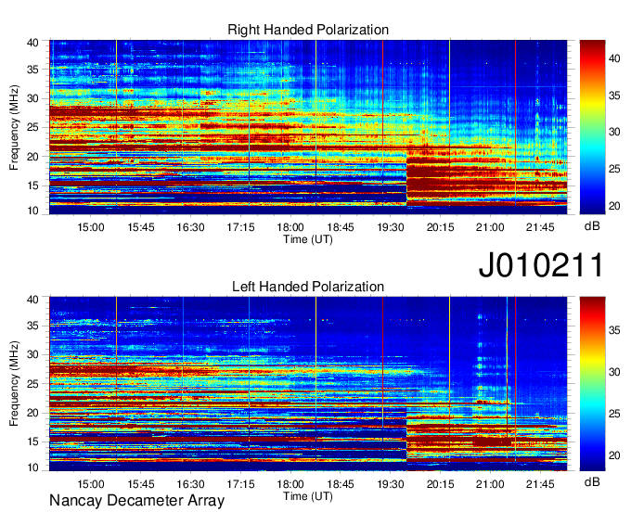Select 10 MHz tick on left-handed frequency axis
Image resolution: width=631 pixels, height=512 pixels.
tap(32, 467)
